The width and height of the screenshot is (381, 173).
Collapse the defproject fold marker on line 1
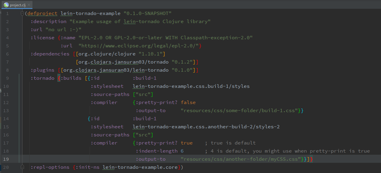tap(22, 13)
